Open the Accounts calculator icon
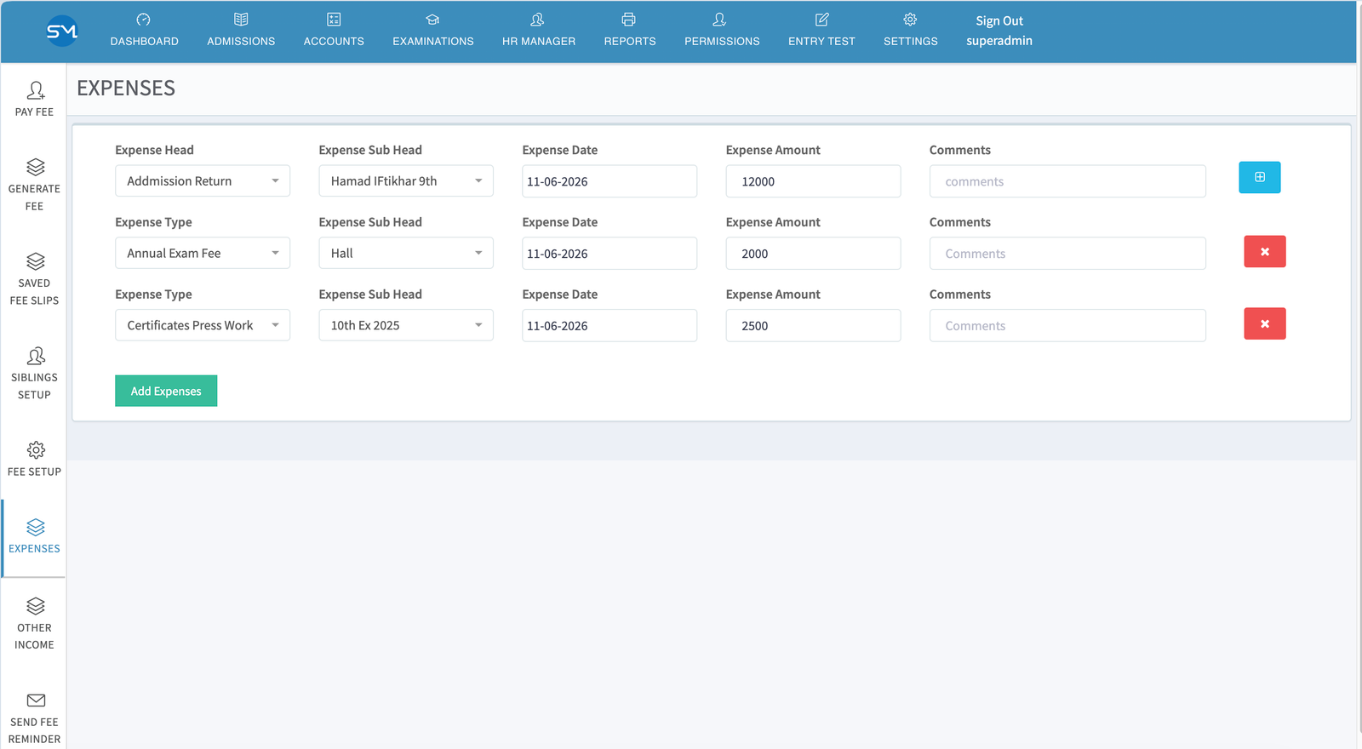 [x=334, y=20]
